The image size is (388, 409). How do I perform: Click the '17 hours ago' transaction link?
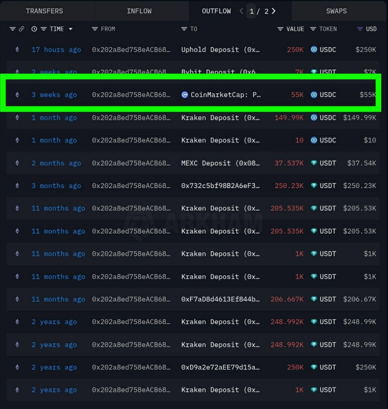click(56, 50)
